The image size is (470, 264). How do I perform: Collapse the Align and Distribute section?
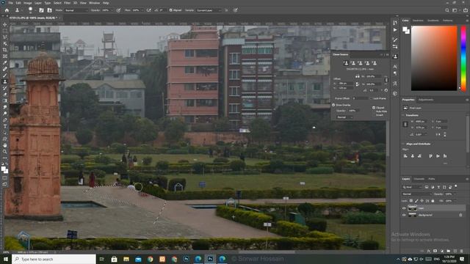403,144
